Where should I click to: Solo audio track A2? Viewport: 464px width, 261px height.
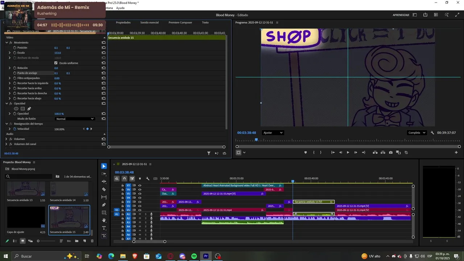click(x=146, y=218)
